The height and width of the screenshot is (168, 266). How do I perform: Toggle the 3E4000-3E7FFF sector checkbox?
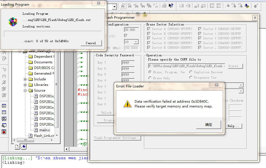point(200,29)
